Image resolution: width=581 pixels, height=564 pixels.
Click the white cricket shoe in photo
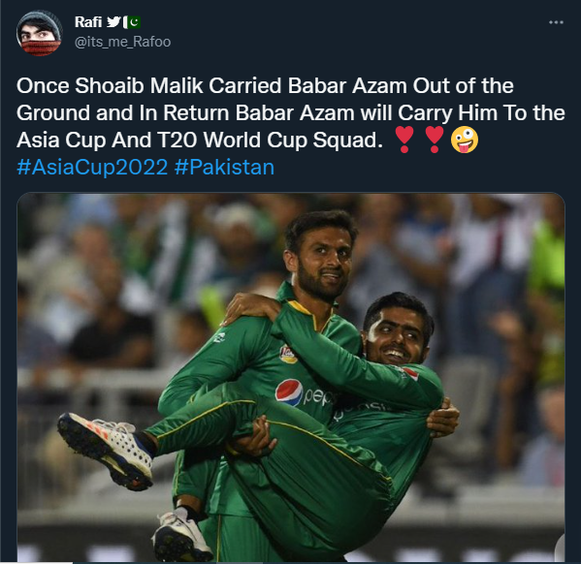[106, 451]
